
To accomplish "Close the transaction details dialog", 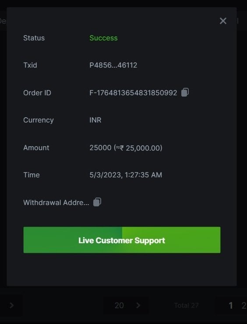I will tap(223, 21).
